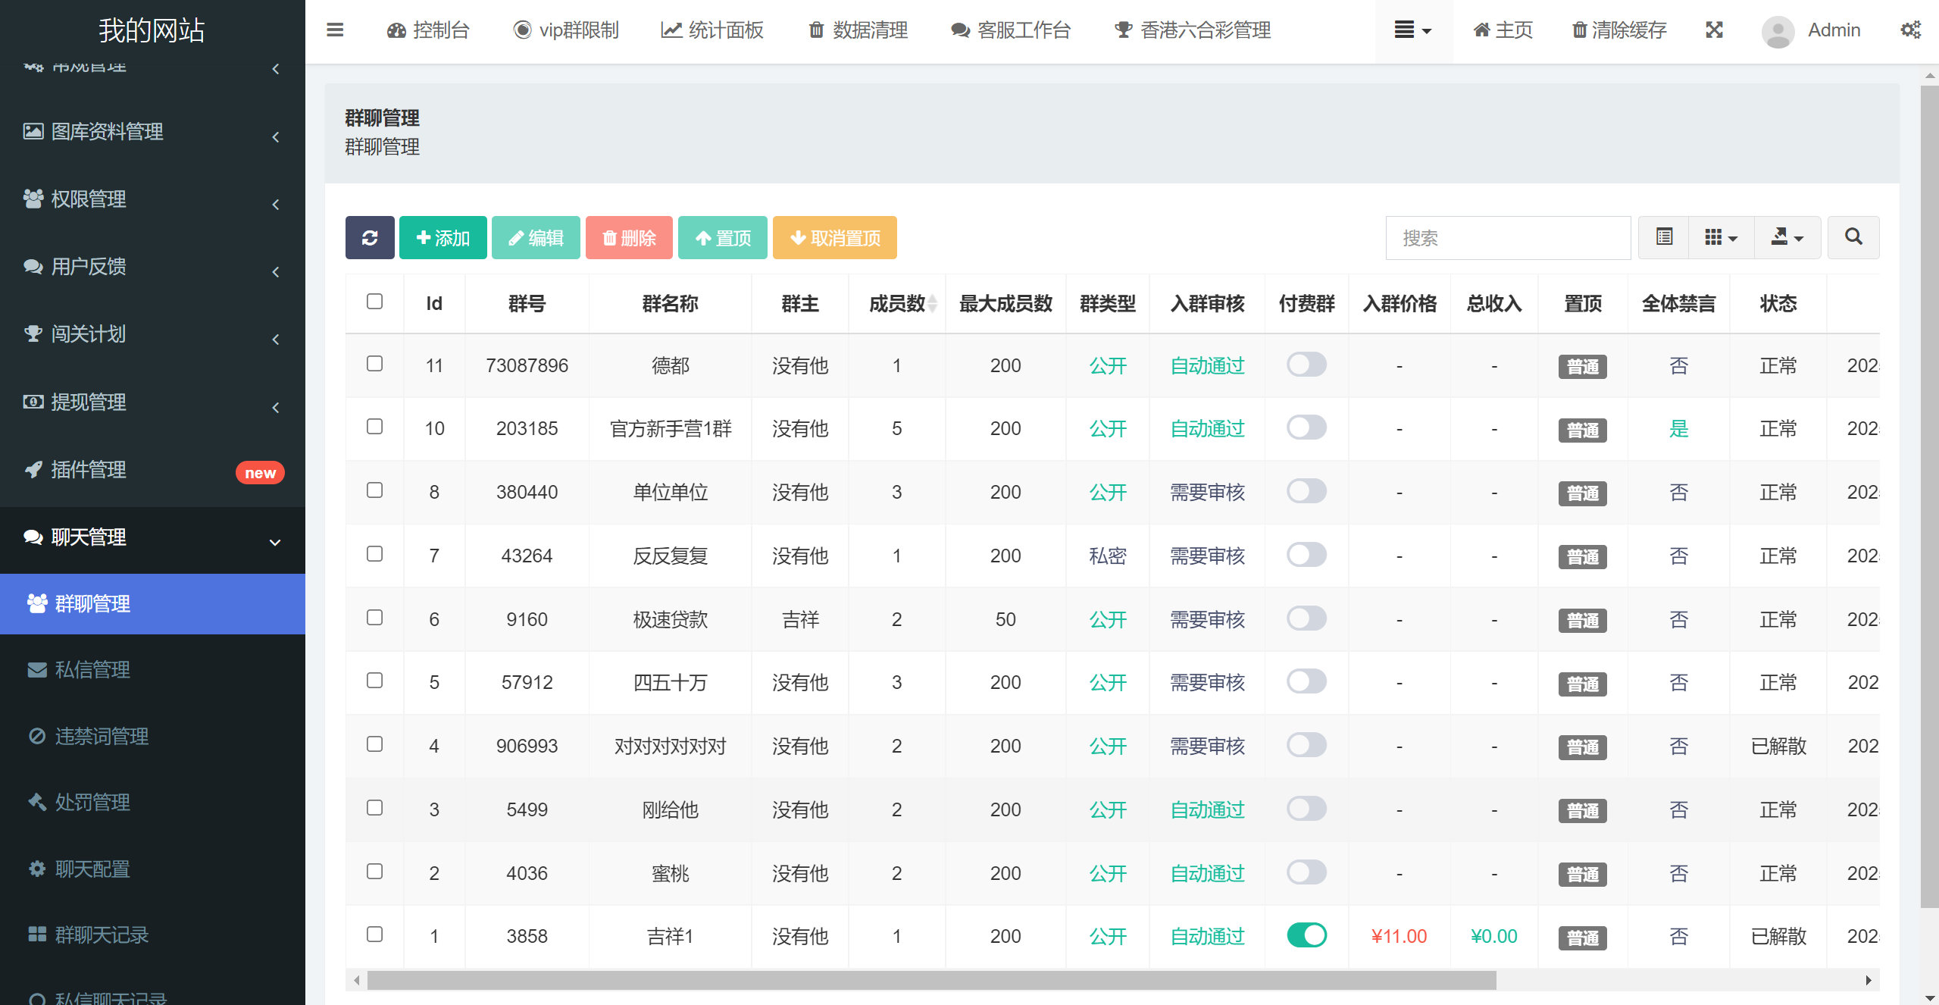
Task: Click the refresh table icon button
Action: 370,238
